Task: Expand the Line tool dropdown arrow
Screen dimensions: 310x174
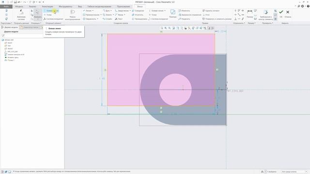Action: (93, 11)
